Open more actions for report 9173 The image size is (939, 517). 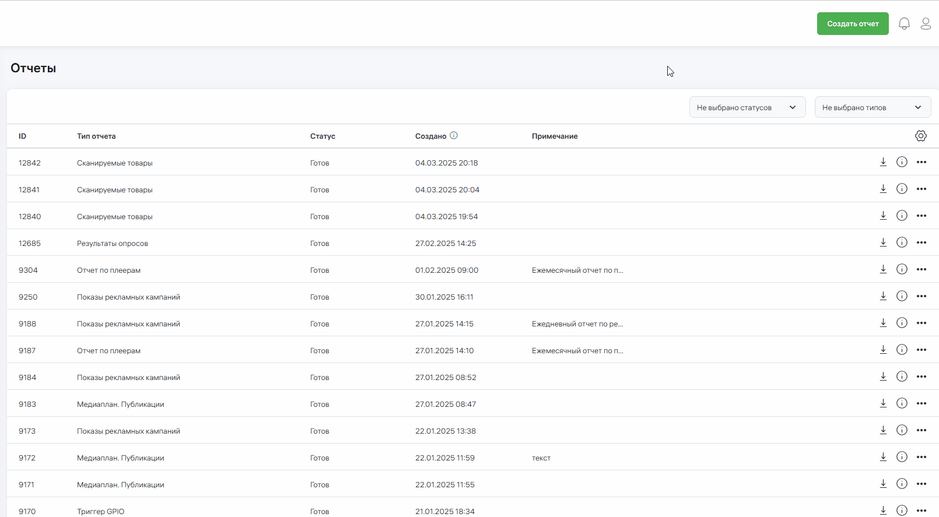click(922, 430)
